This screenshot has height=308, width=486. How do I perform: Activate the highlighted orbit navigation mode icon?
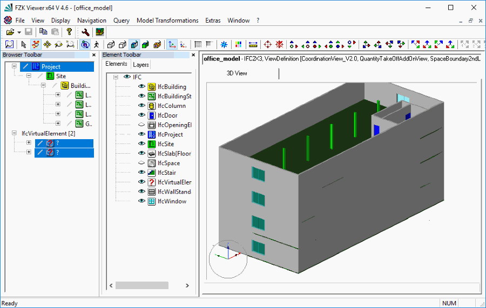click(85, 45)
